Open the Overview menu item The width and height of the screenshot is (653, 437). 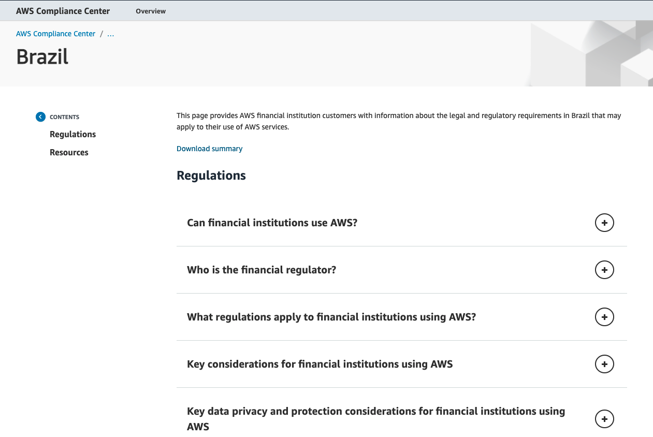coord(151,11)
